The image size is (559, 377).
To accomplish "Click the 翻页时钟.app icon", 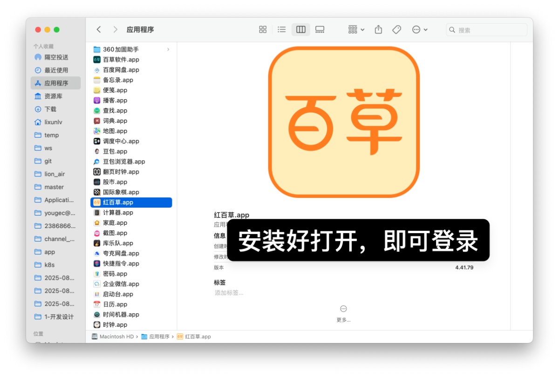I will coord(97,172).
